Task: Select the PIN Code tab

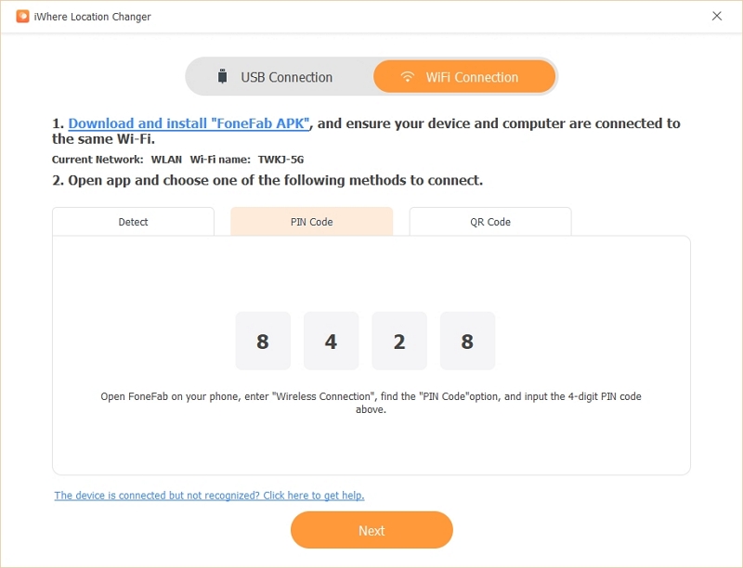Action: tap(312, 222)
